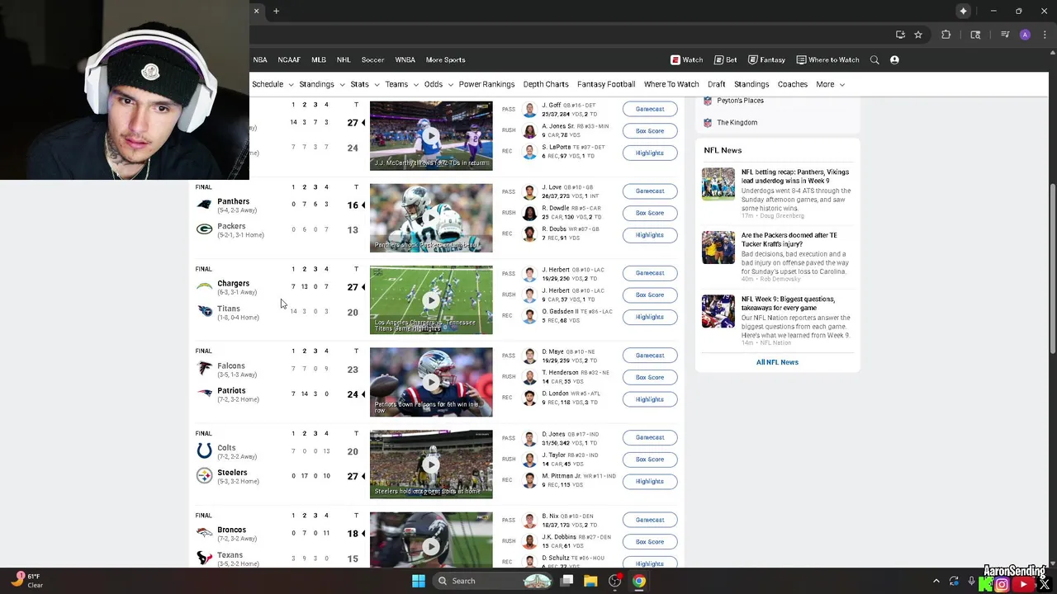Image resolution: width=1057 pixels, height=594 pixels.
Task: Go to the NHL section
Action: coord(344,59)
